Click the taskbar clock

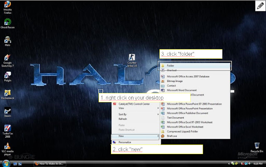pyautogui.click(x=258, y=164)
